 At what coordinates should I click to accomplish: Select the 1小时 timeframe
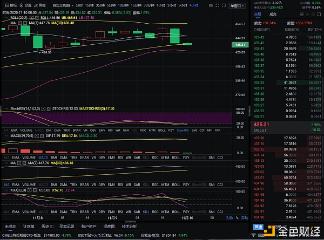click(161, 5)
